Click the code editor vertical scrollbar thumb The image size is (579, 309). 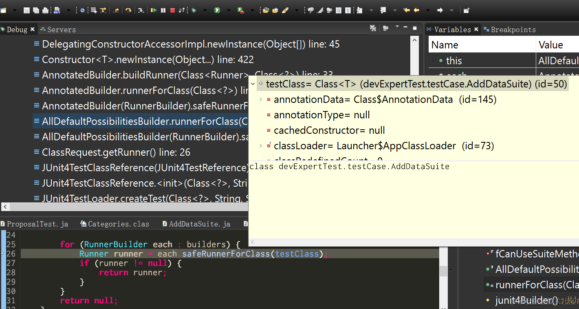(443, 271)
